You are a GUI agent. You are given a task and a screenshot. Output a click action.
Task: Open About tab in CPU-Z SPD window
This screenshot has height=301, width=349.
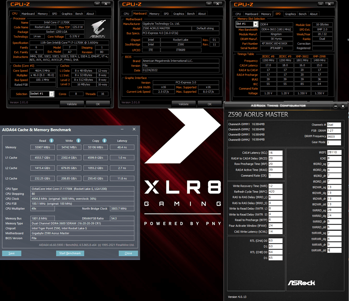click(x=314, y=14)
